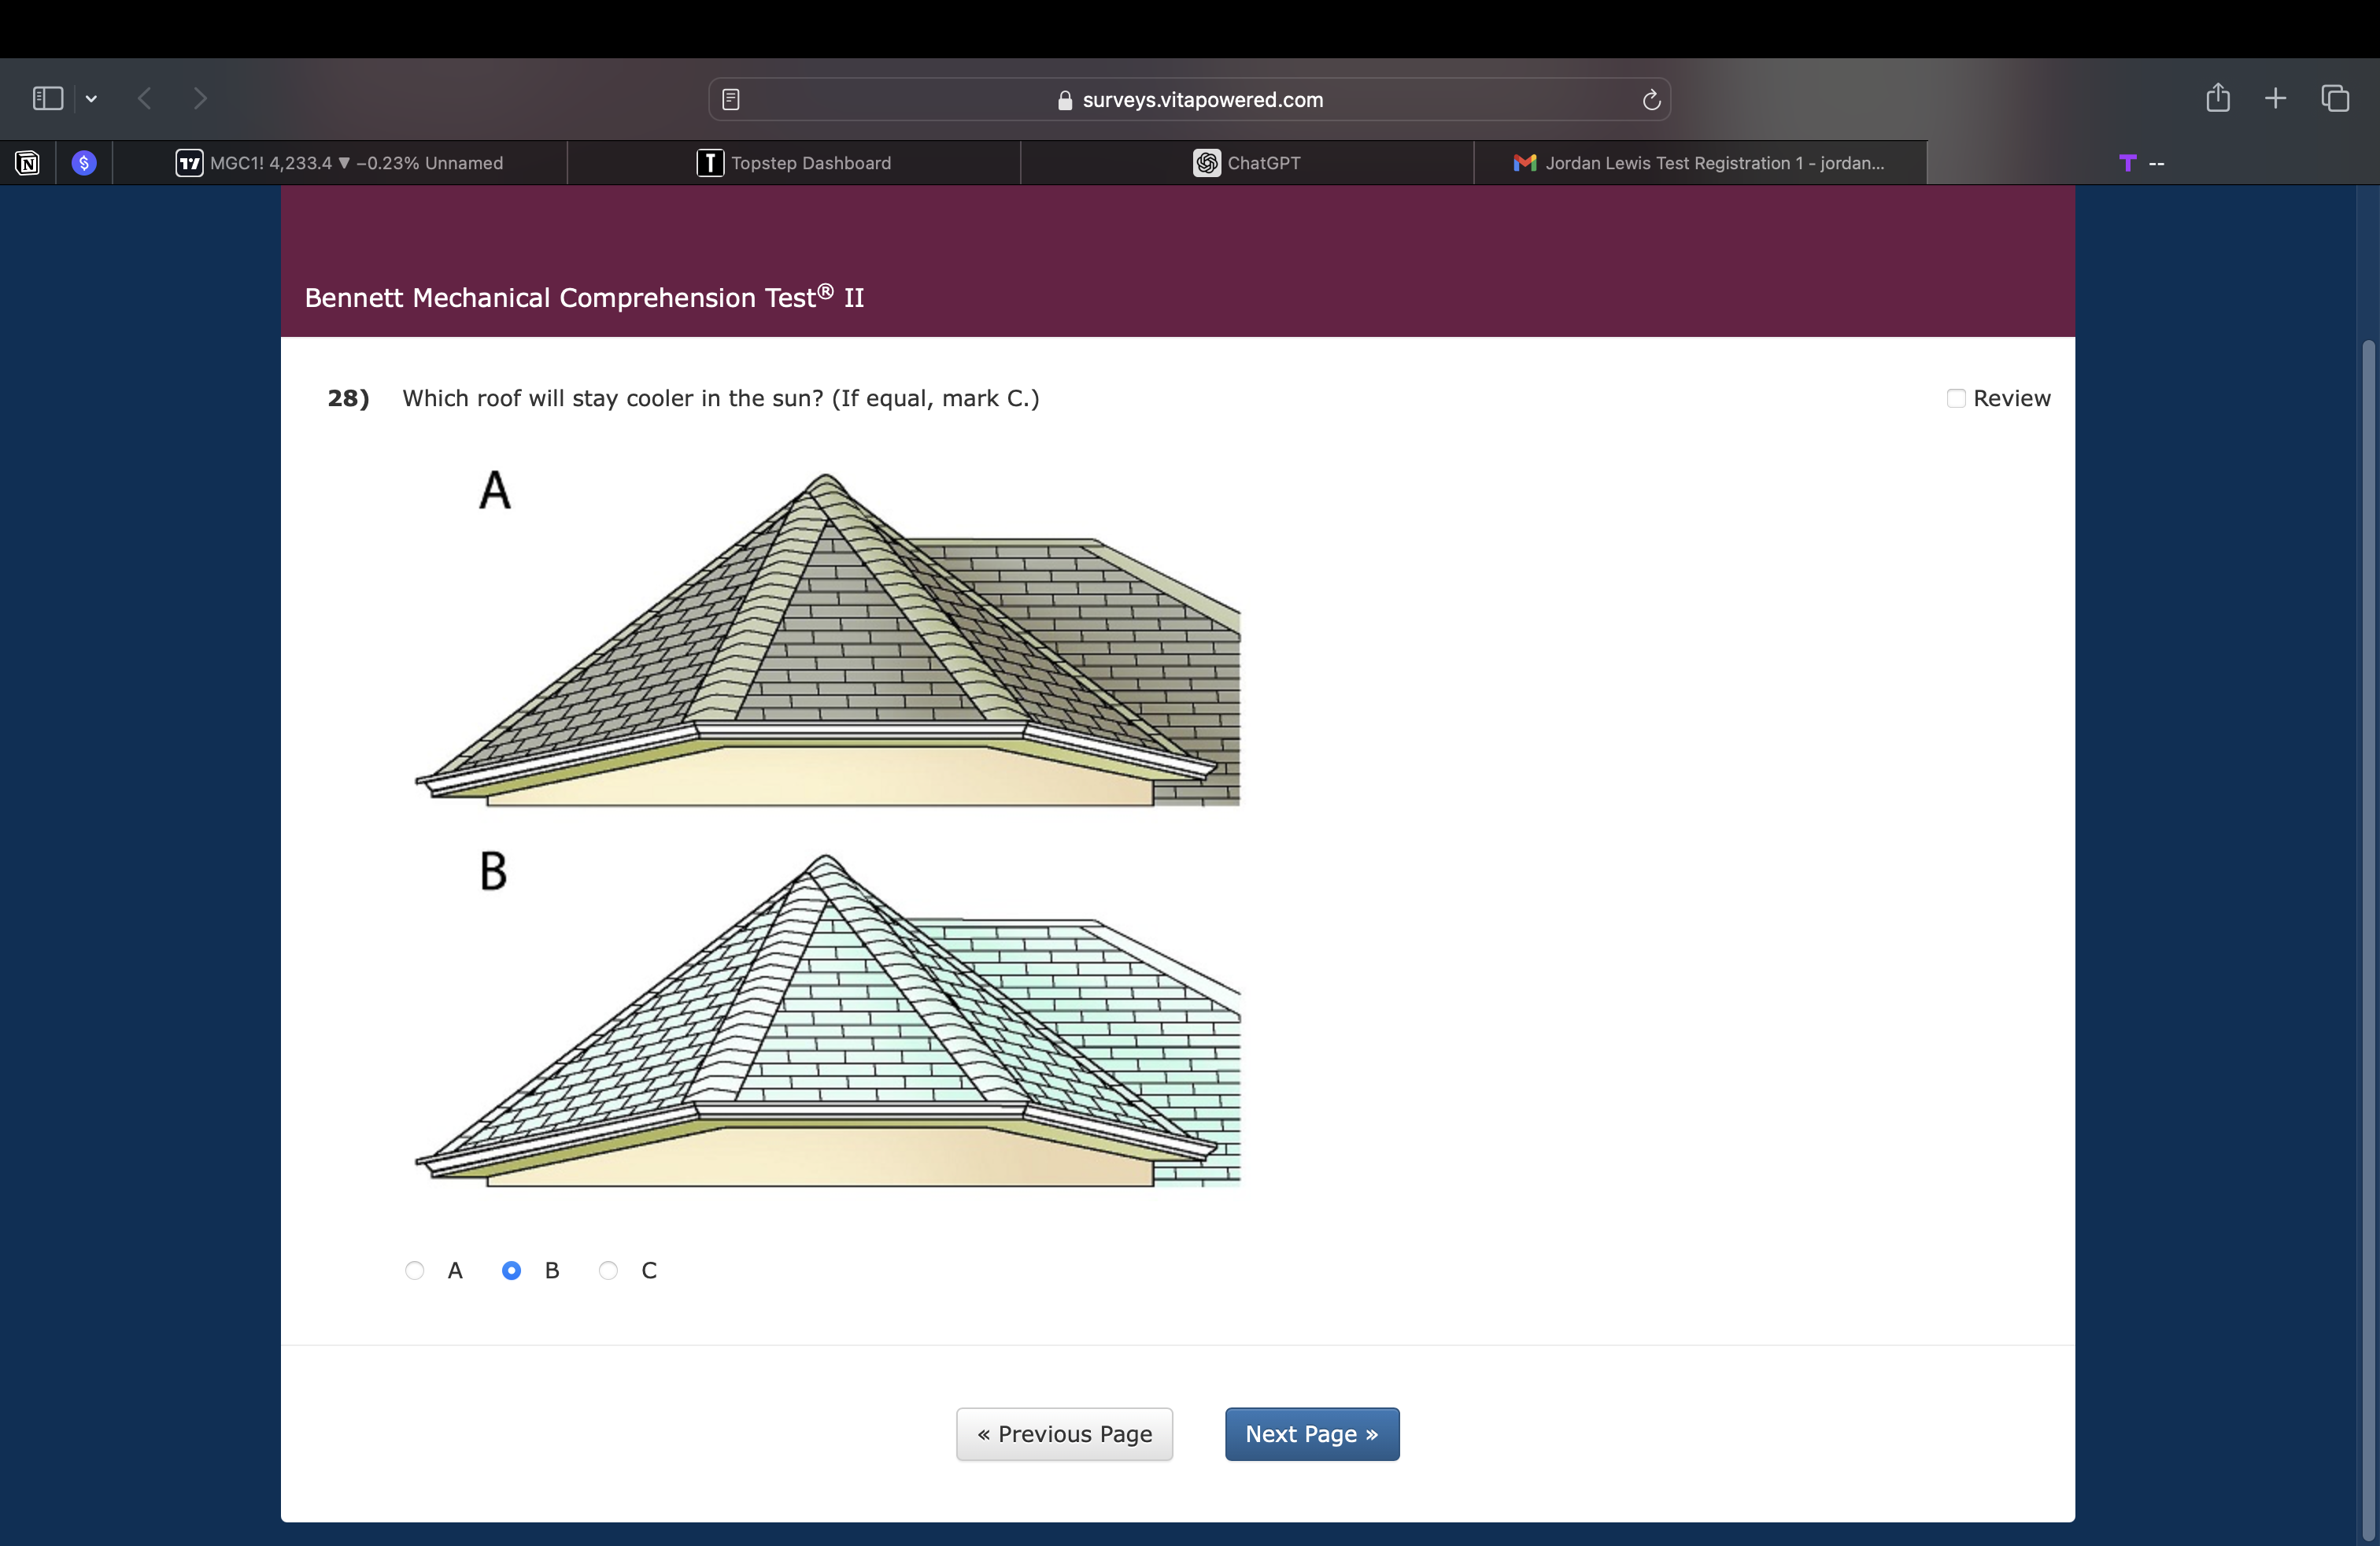Viewport: 2380px width, 1546px height.
Task: Select radio option A
Action: (414, 1270)
